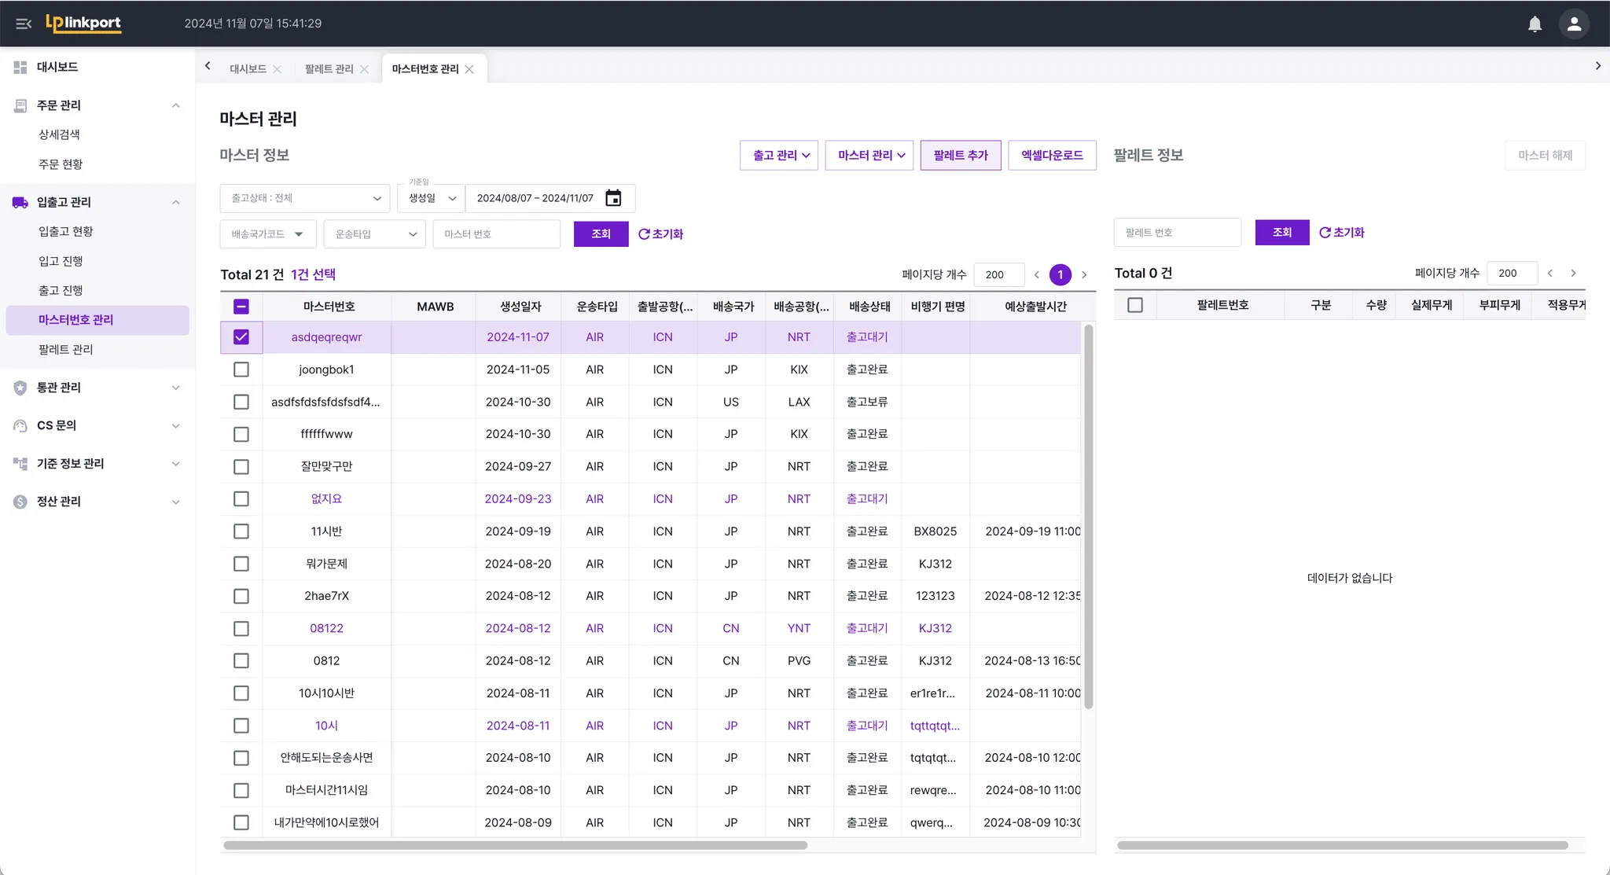Open the user profile avatar icon
Image resolution: width=1610 pixels, height=875 pixels.
[x=1574, y=24]
